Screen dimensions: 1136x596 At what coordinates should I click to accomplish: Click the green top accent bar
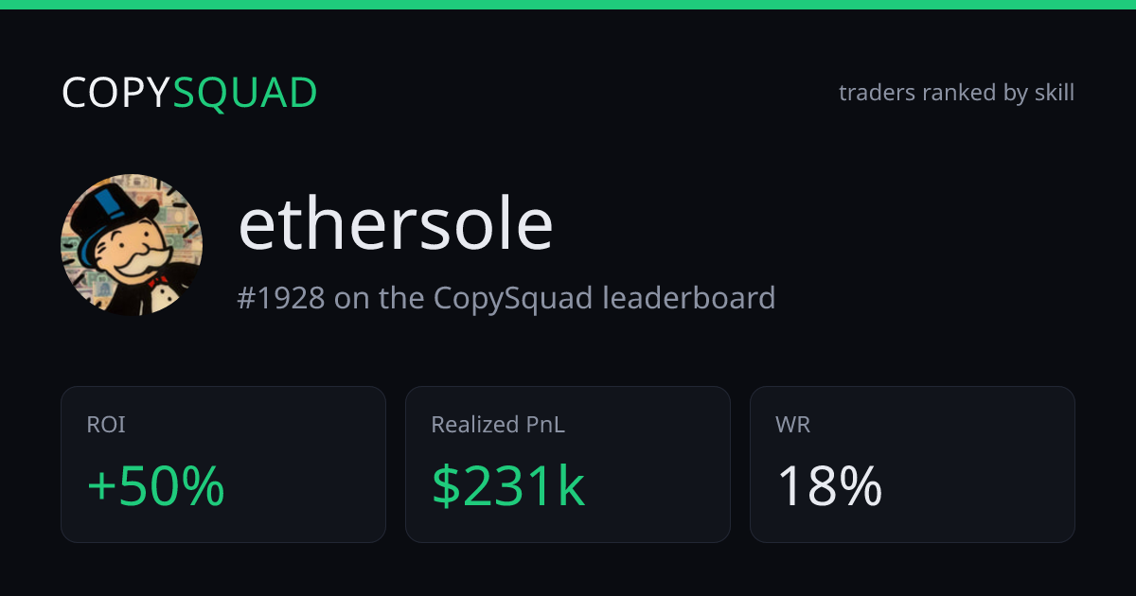[568, 5]
